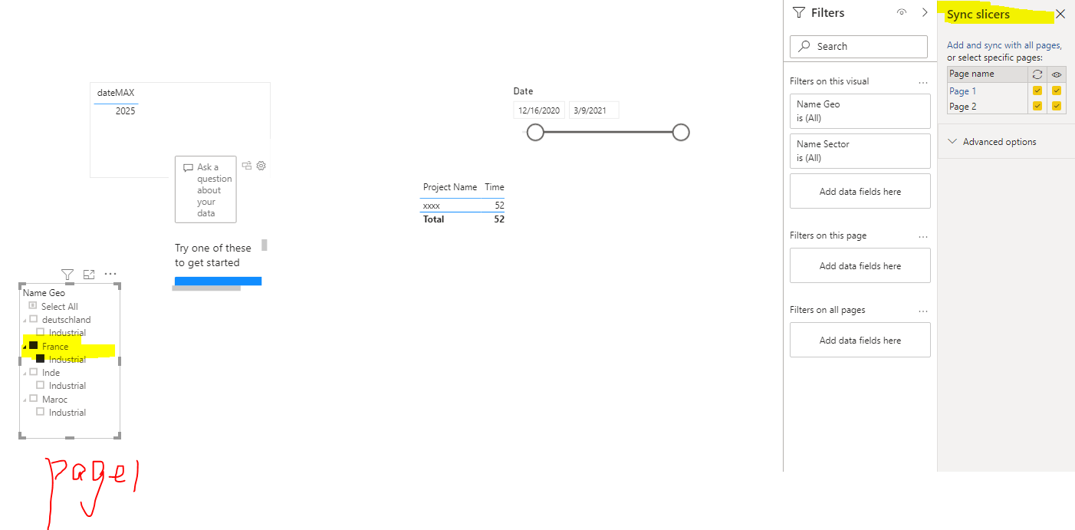1075x530 pixels.
Task: Open Filters on this page ellipsis menu
Action: pos(923,236)
